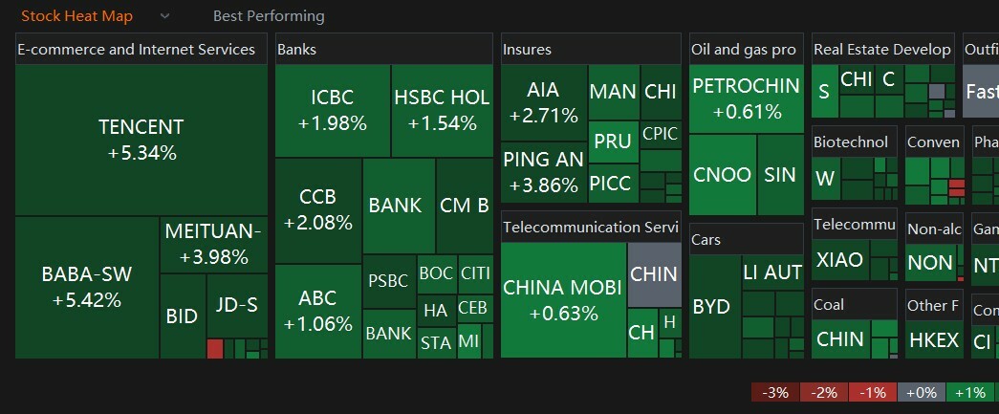Select the HSBC HOL +1.54% tile
This screenshot has height=414, width=999.
pos(442,110)
